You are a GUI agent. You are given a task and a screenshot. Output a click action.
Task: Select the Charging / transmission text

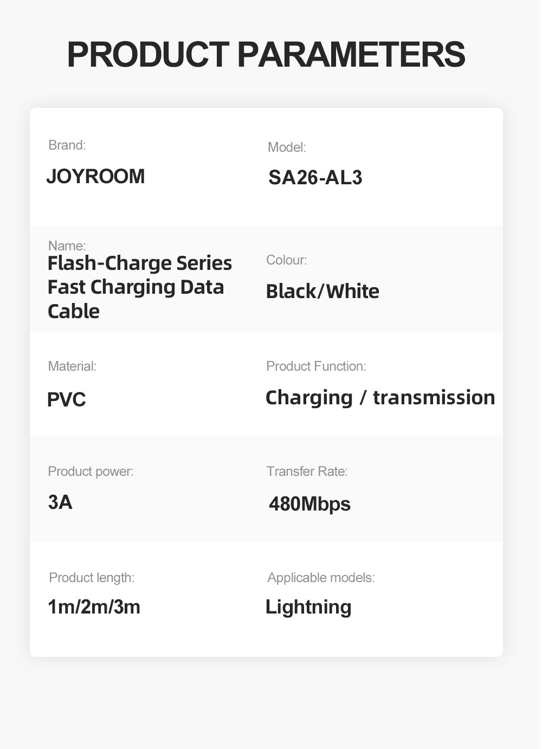coord(380,398)
